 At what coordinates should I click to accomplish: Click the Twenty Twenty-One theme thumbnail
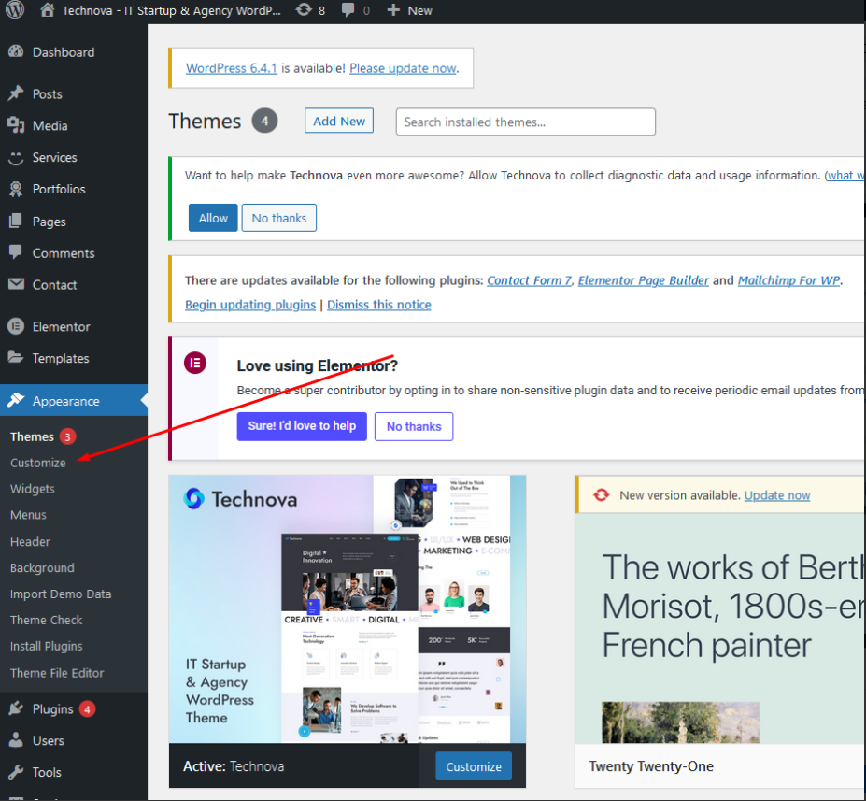coord(720,628)
